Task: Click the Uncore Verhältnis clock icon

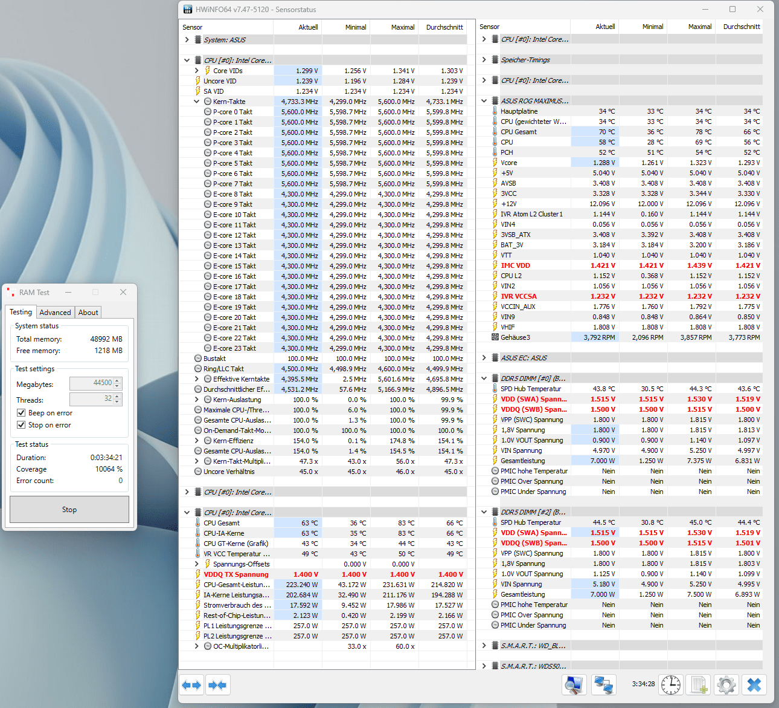Action: [197, 472]
